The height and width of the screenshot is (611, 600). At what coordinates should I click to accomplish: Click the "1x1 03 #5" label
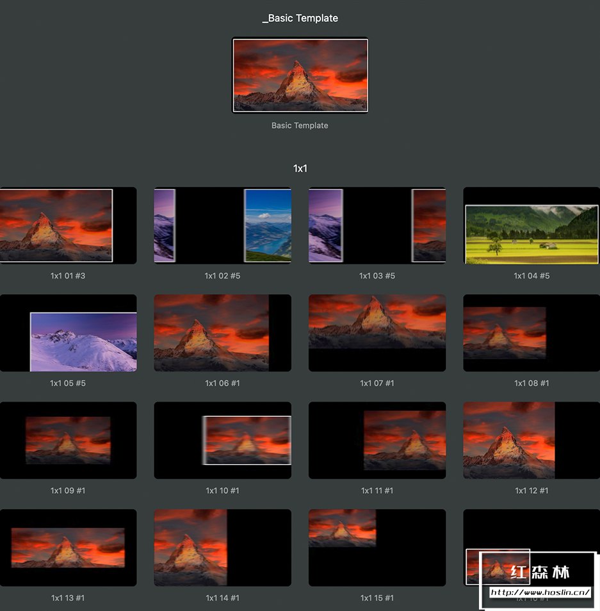(x=377, y=276)
